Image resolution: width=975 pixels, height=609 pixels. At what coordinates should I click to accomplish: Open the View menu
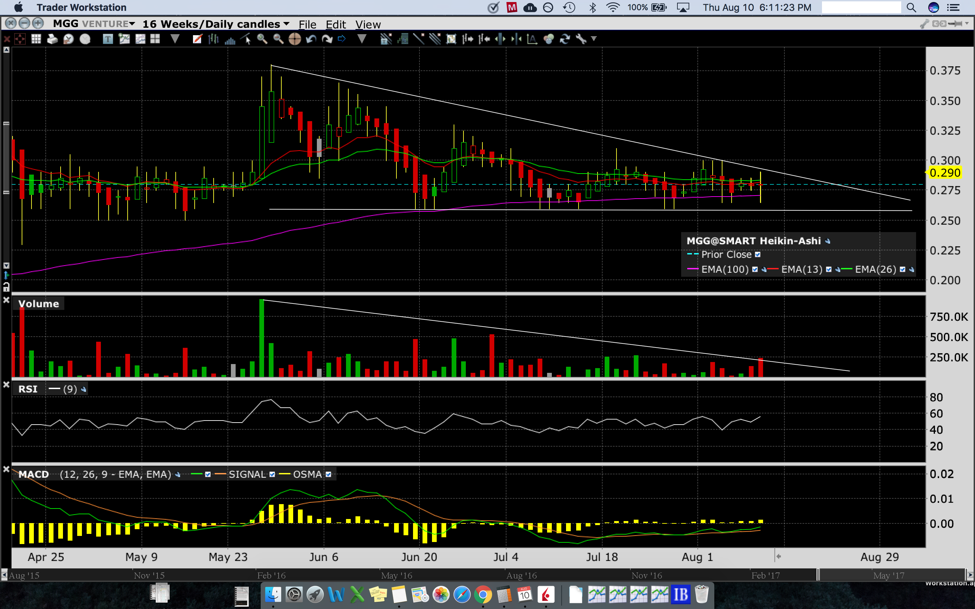(368, 25)
